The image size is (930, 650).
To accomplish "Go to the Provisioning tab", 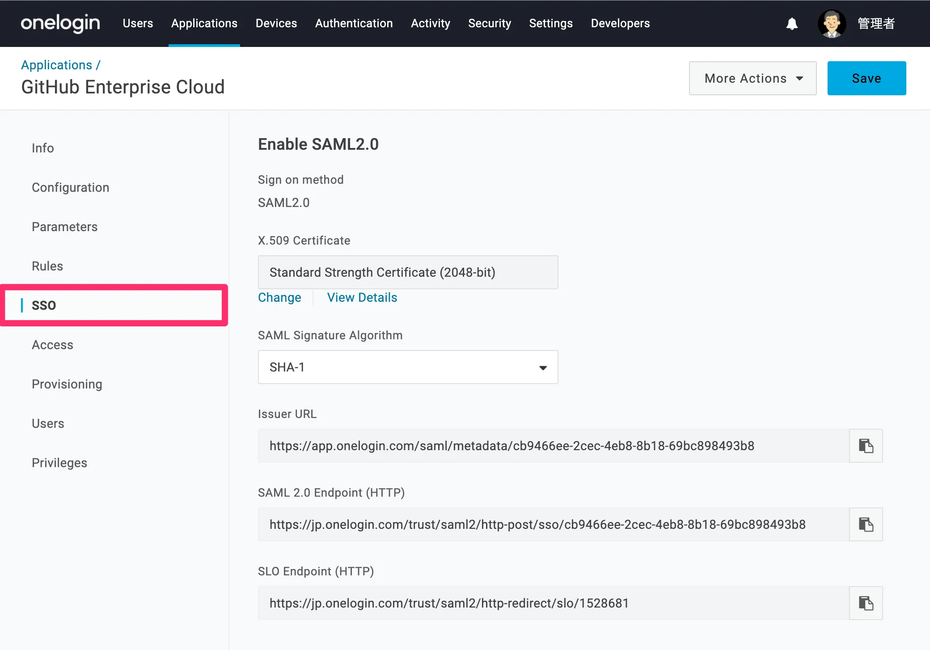I will pyautogui.click(x=67, y=384).
